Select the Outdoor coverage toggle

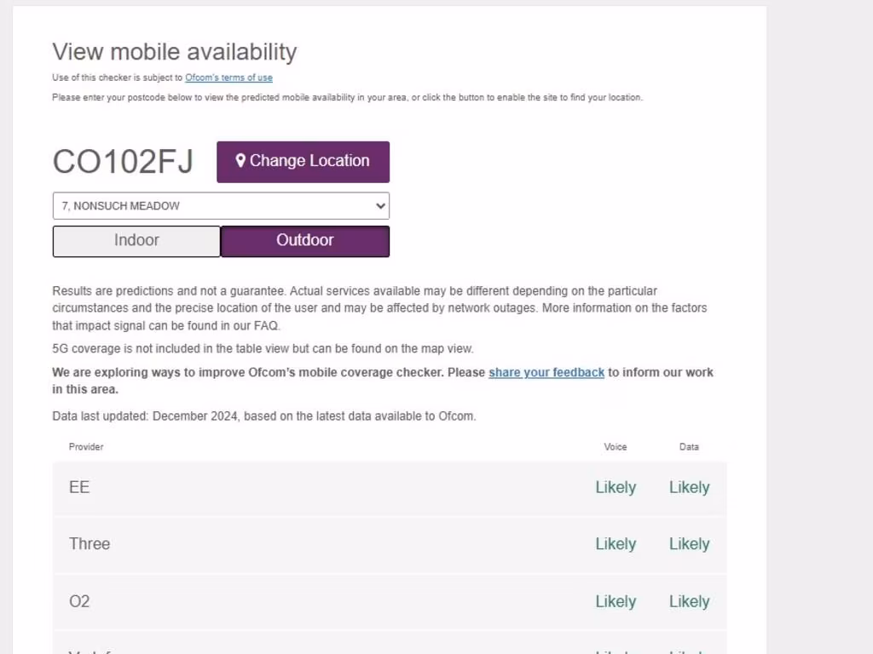click(304, 241)
